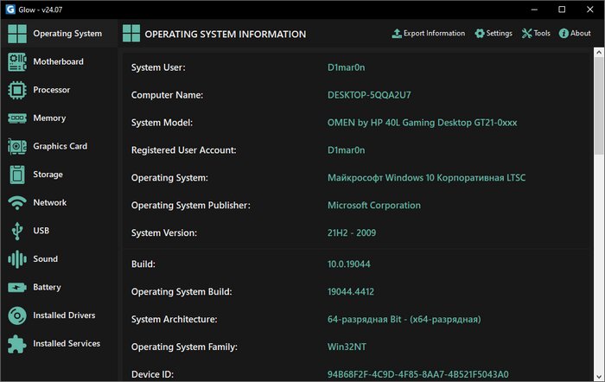The width and height of the screenshot is (605, 382).
Task: Click the Device ID value text
Action: pos(417,374)
